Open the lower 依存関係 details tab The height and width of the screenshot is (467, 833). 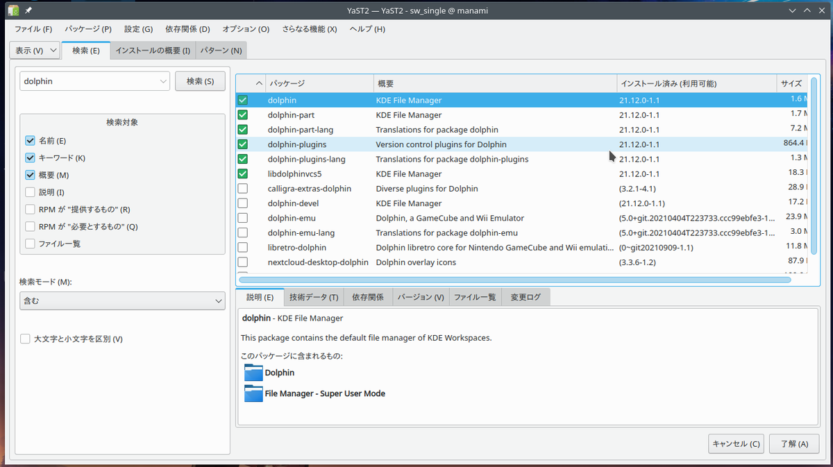[x=368, y=297]
